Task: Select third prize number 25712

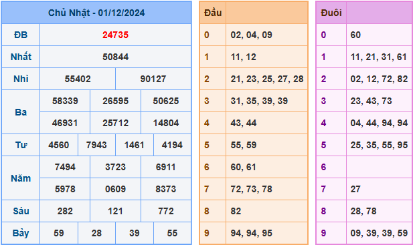Action: click(x=115, y=123)
